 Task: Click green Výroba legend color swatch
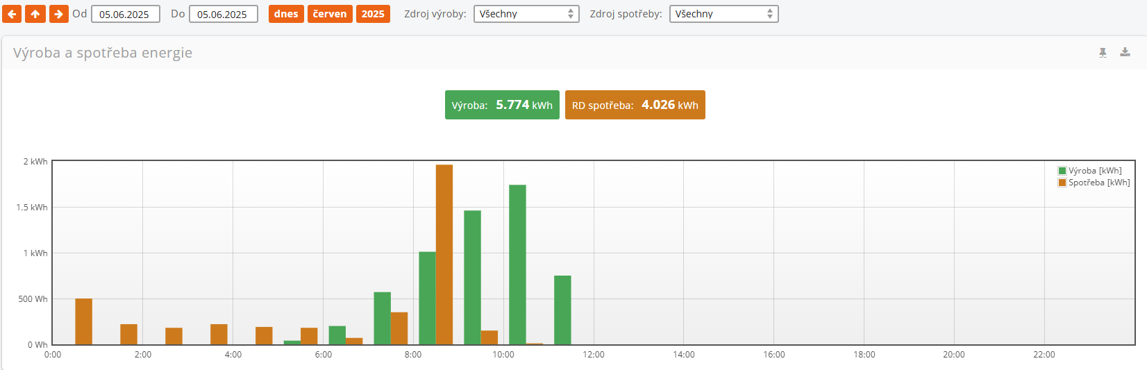[1062, 171]
